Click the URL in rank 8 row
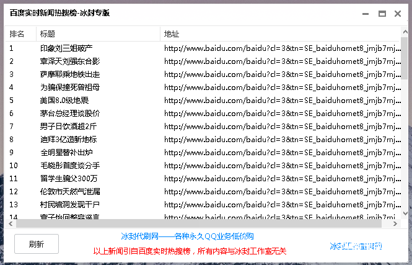 [283, 139]
